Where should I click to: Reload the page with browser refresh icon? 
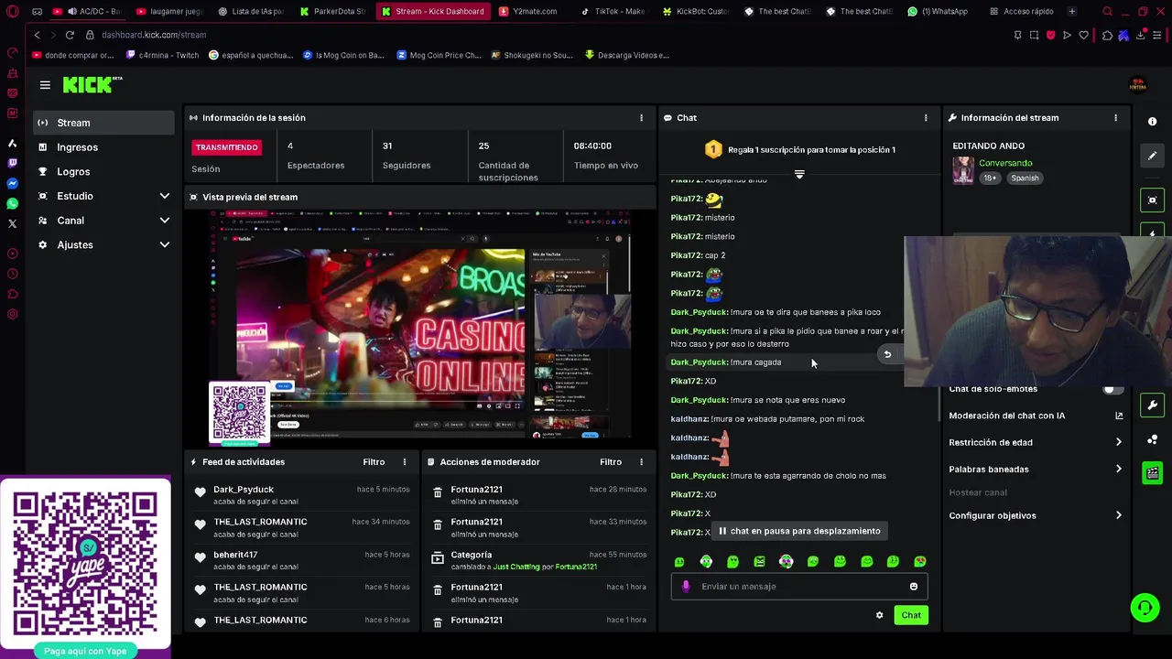tap(70, 35)
